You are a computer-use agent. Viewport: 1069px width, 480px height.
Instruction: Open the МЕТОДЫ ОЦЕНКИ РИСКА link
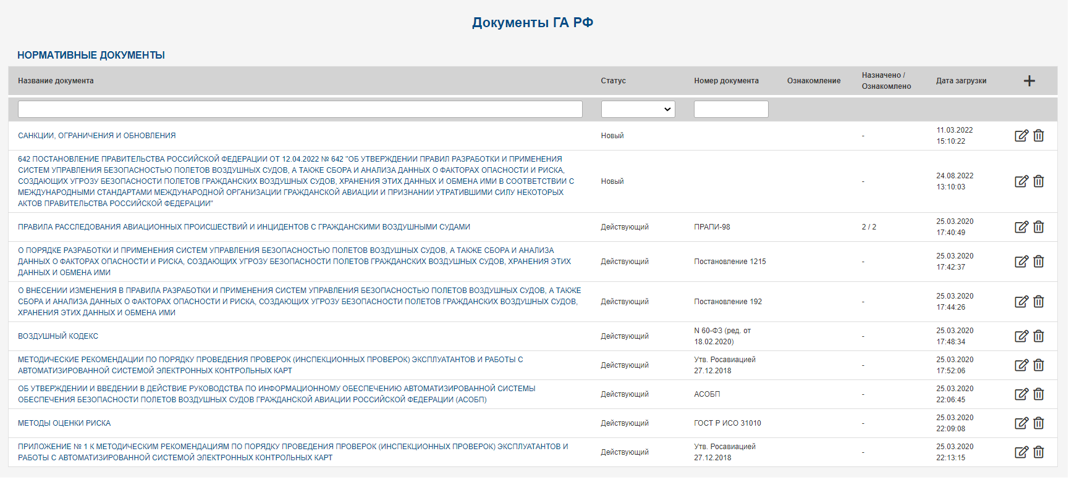pos(64,423)
